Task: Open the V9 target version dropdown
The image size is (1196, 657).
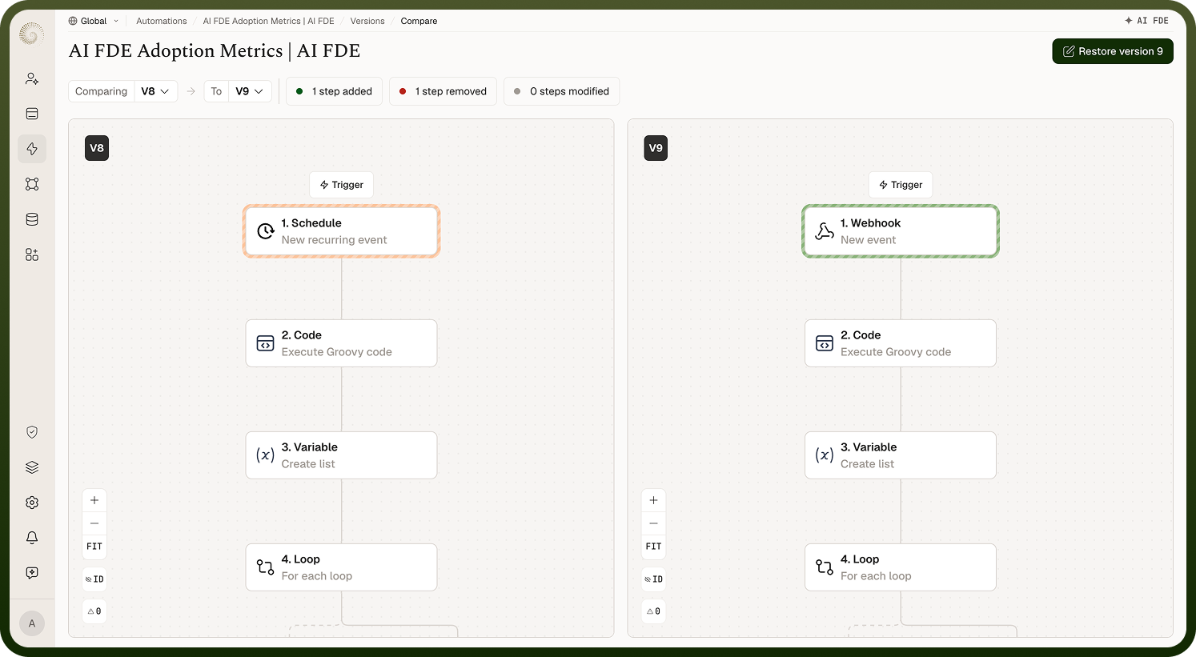Action: [250, 91]
